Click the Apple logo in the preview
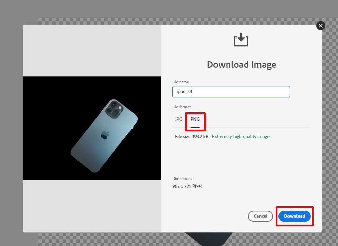 click(105, 135)
